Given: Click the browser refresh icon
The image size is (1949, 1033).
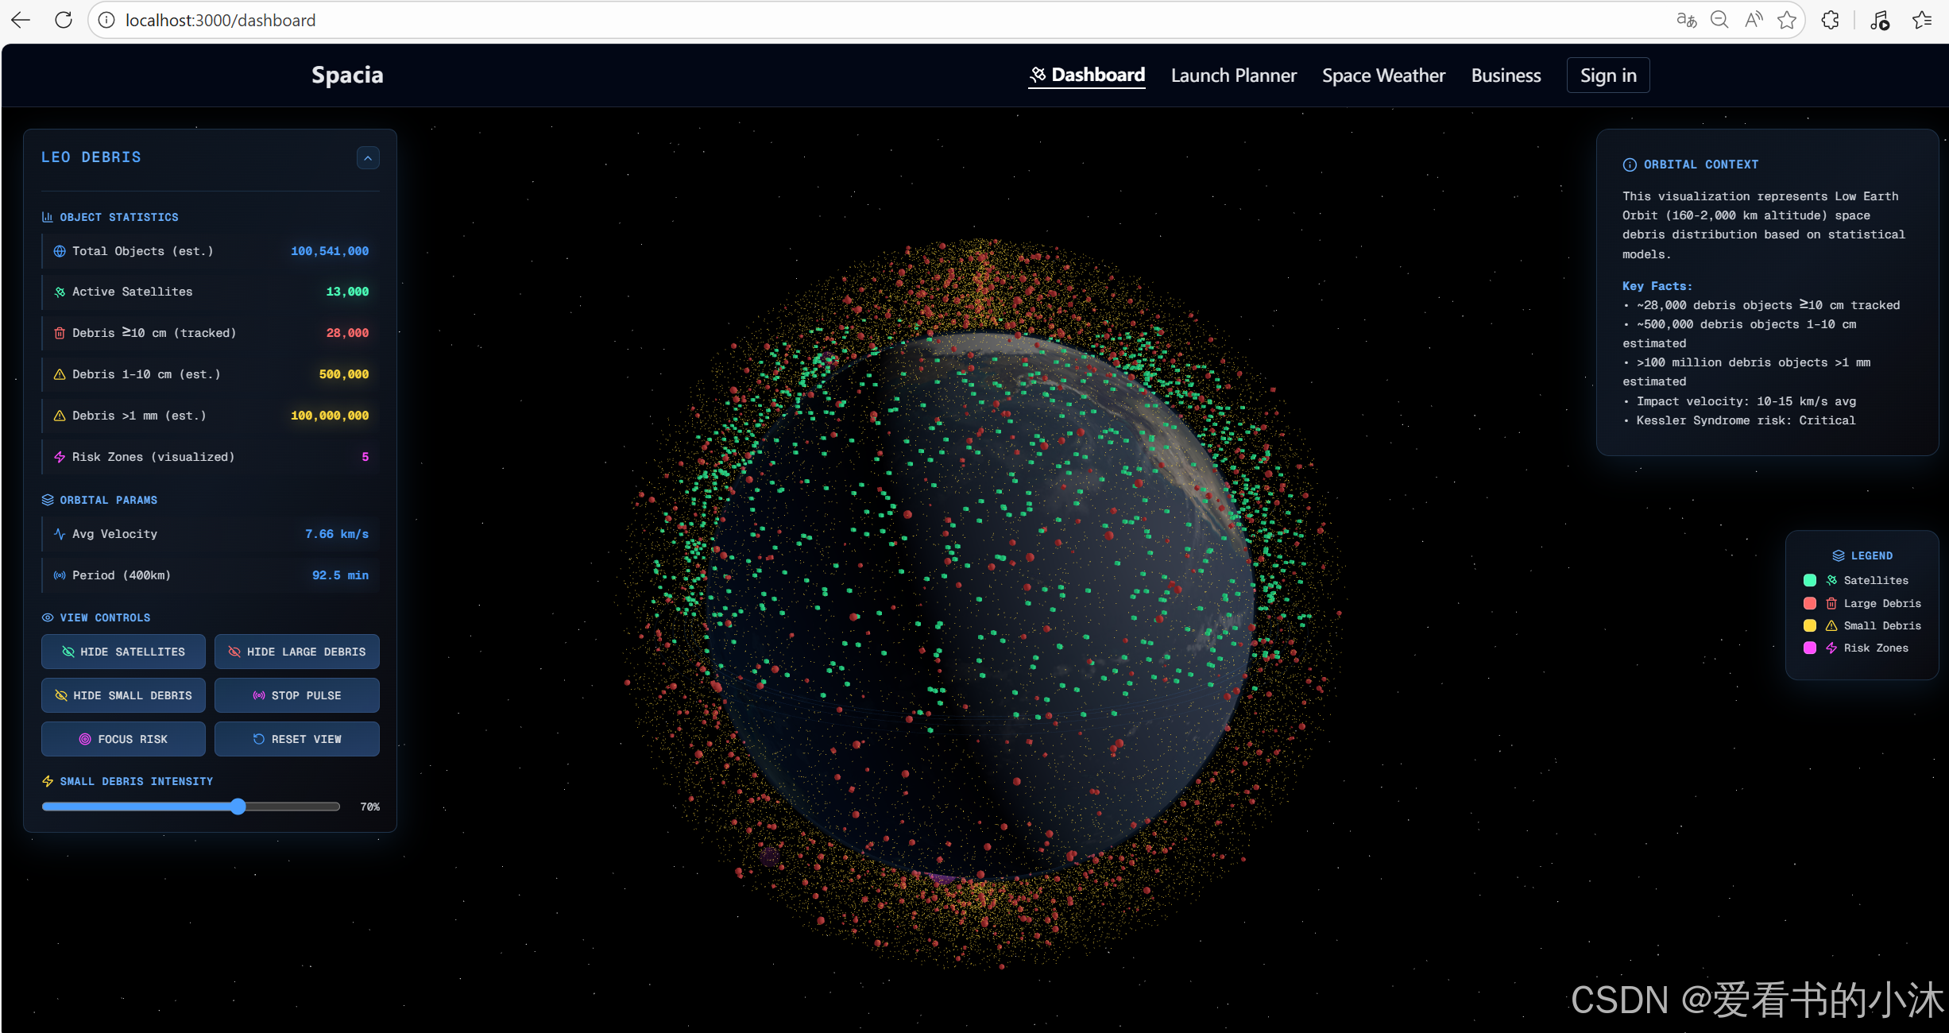Looking at the screenshot, I should click(x=64, y=20).
